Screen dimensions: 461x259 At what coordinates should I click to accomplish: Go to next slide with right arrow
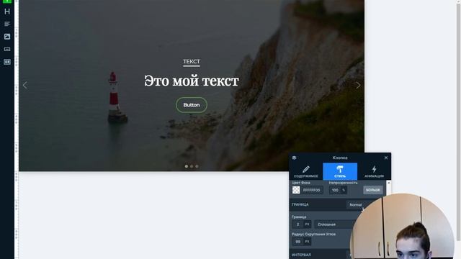point(358,85)
